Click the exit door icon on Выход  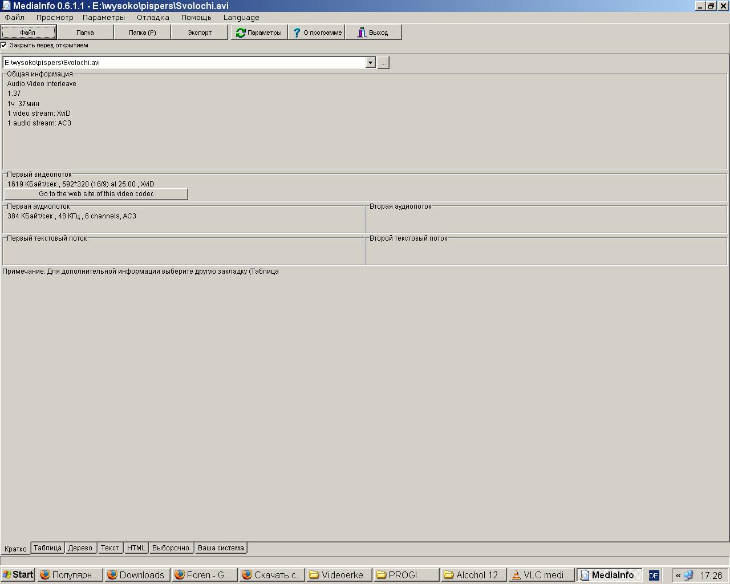[362, 33]
